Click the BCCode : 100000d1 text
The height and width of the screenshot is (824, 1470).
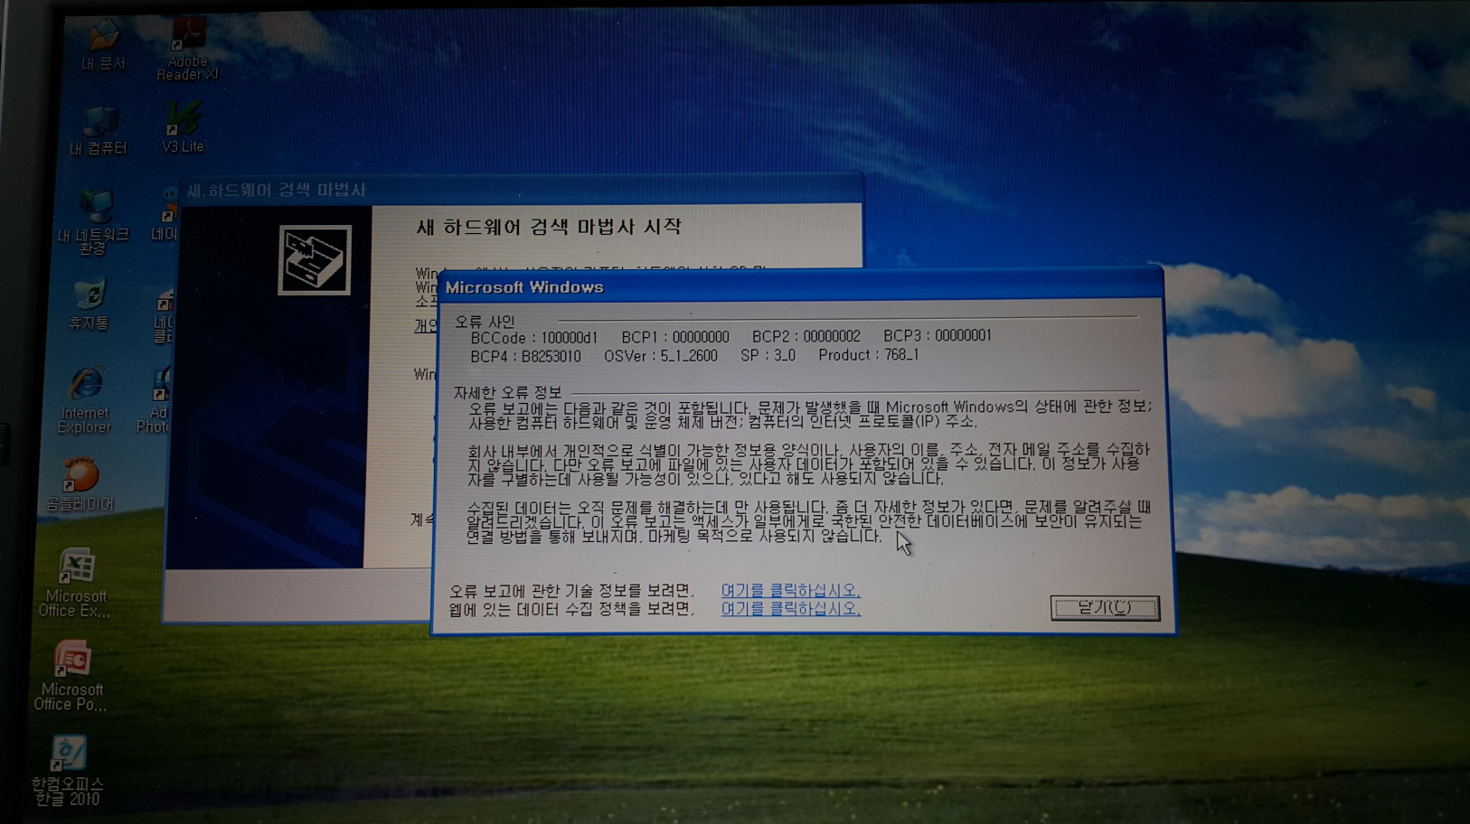pos(533,338)
